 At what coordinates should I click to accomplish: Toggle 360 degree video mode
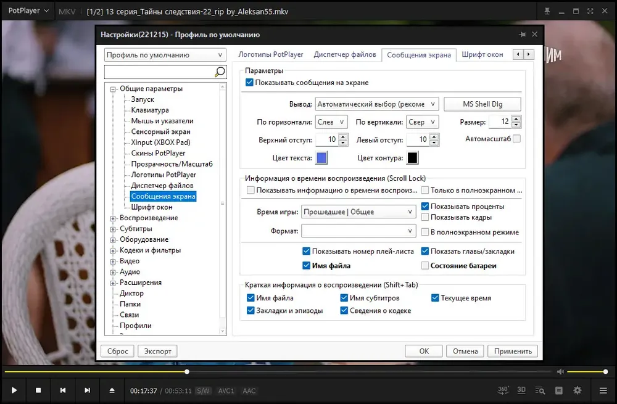503,390
